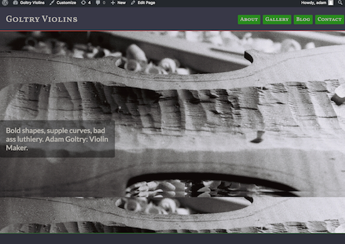This screenshot has height=244, width=345.
Task: Open the admin bar search magnifier
Action: (x=340, y=3)
